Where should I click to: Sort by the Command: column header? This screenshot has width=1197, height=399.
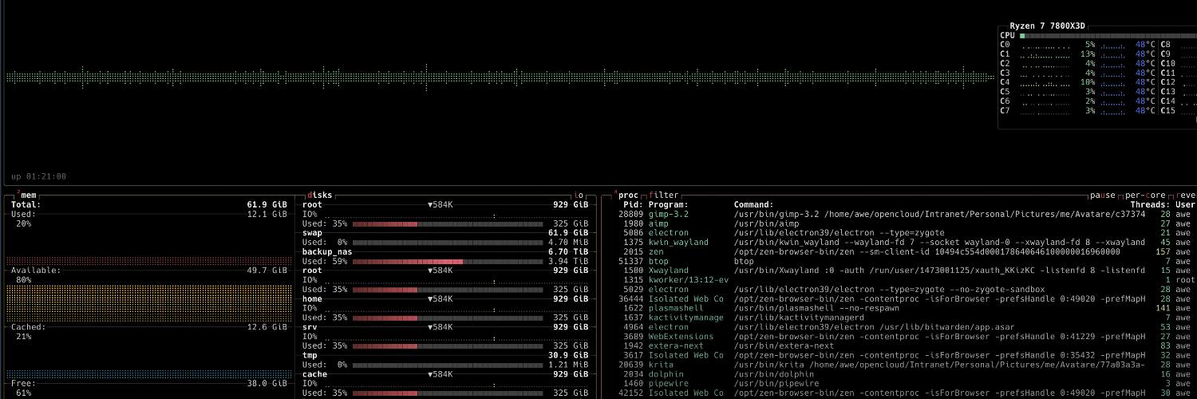tap(753, 204)
